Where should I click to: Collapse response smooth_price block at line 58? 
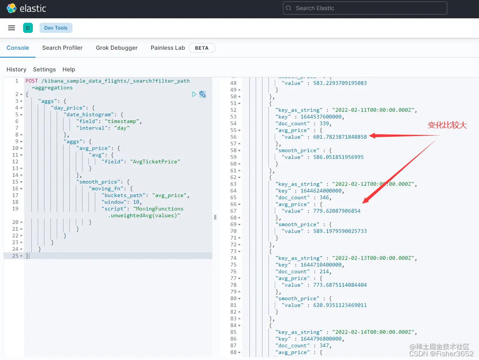pos(239,151)
